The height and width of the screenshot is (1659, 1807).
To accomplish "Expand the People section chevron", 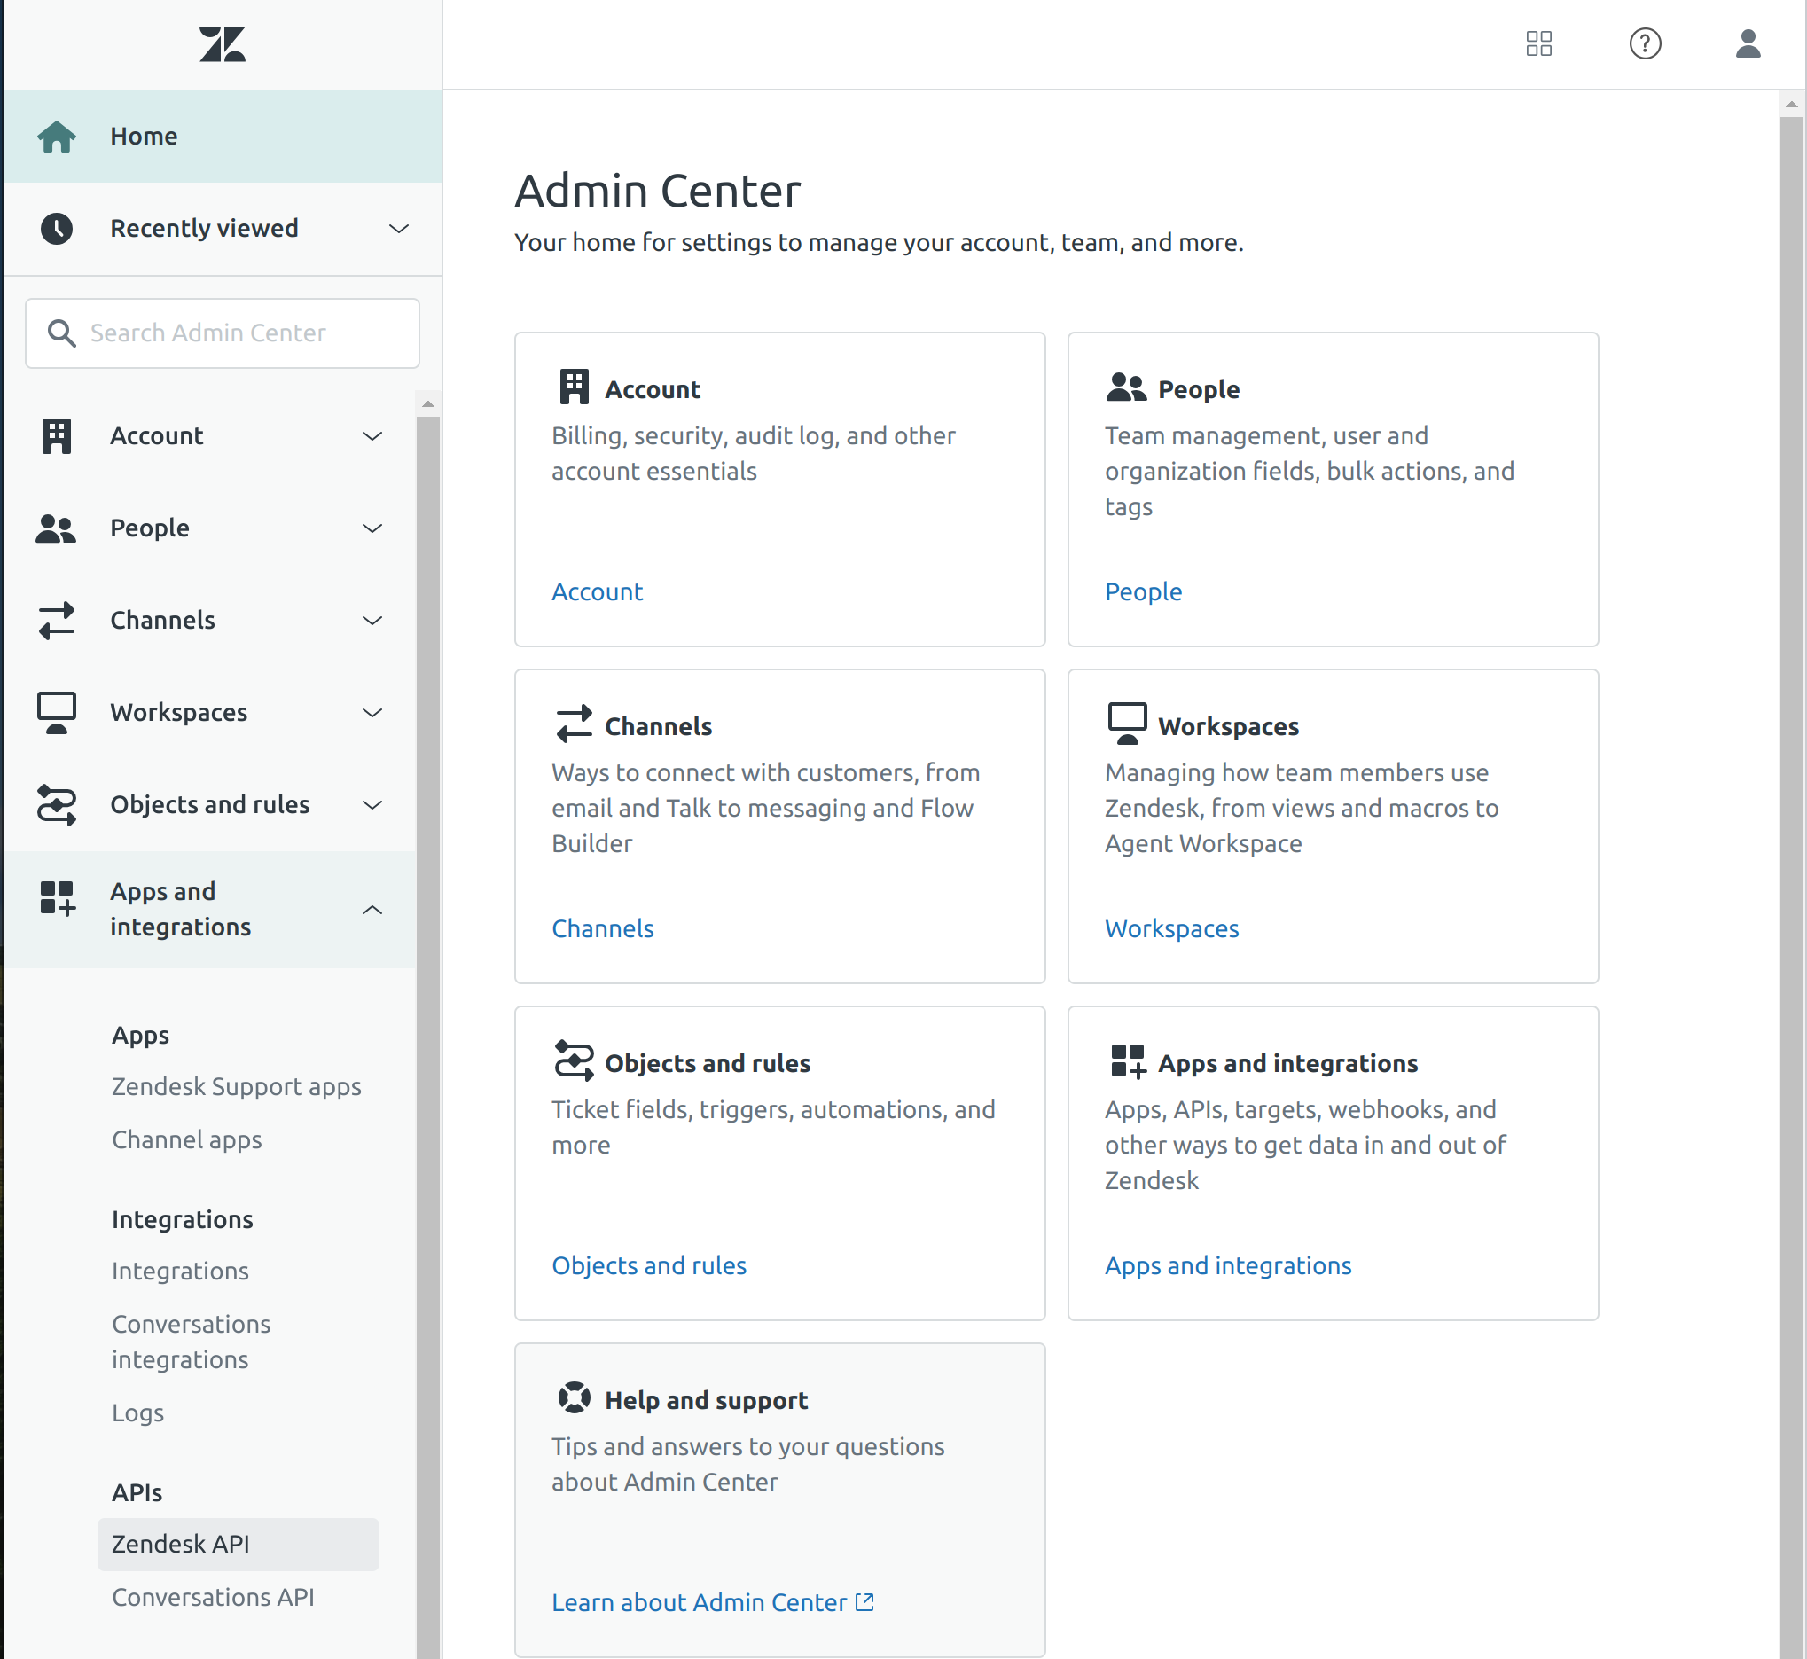I will (x=372, y=528).
